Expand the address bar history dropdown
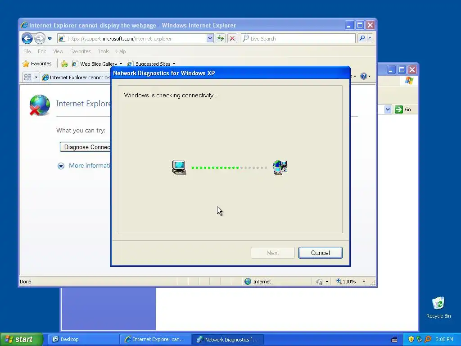 [x=210, y=39]
